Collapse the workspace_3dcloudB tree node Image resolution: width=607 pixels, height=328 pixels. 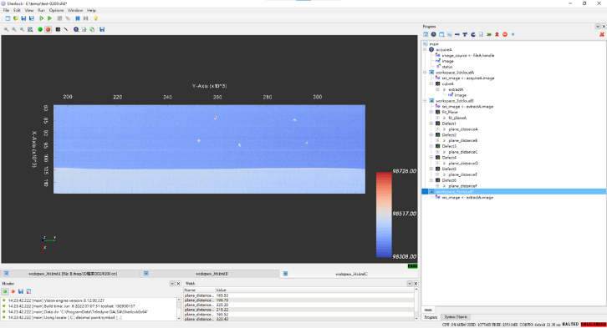tap(425, 101)
